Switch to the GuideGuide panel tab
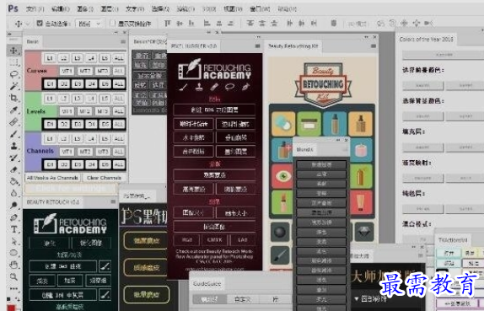The width and height of the screenshot is (484, 311). [207, 283]
